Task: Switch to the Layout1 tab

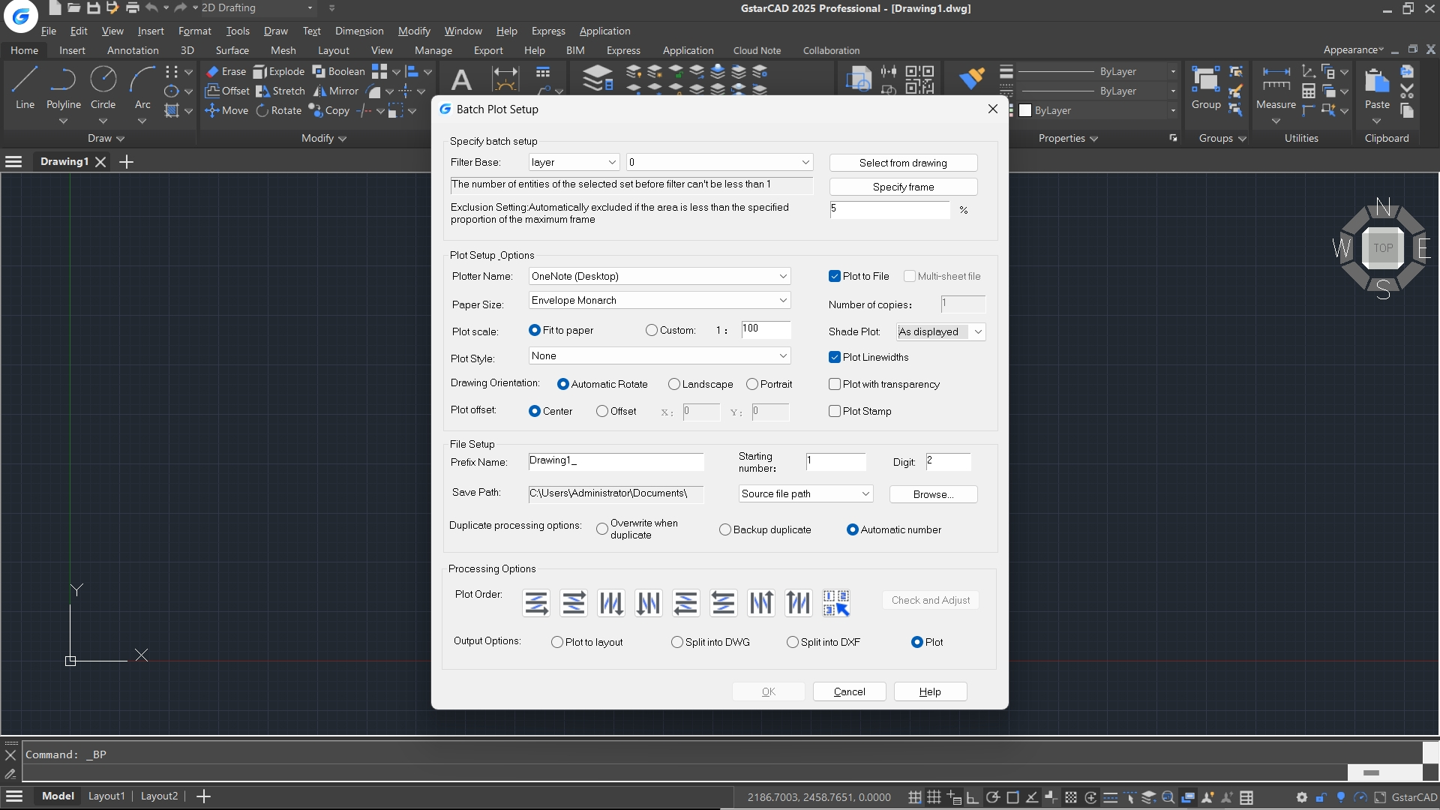Action: click(x=106, y=796)
